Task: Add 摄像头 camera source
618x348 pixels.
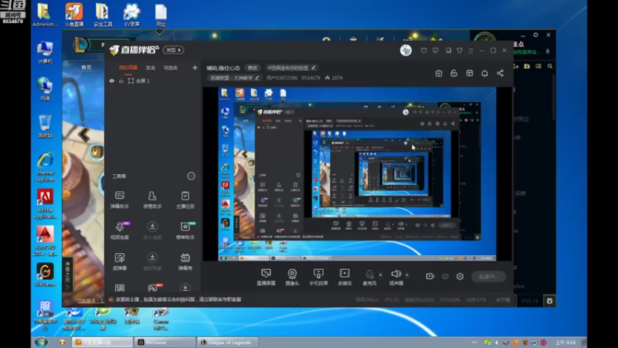Action: [x=292, y=277]
